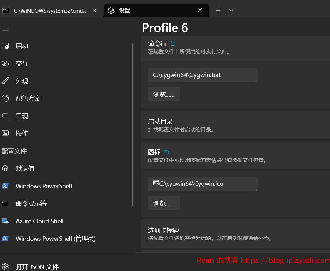Click the settings gear icon in the tab
Viewport: 330px width, 271px height.
point(111,10)
